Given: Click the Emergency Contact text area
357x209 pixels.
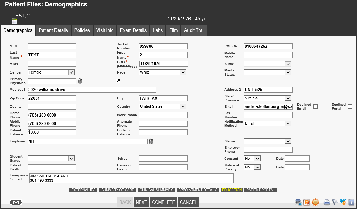Looking at the screenshot, I should click(132, 178).
